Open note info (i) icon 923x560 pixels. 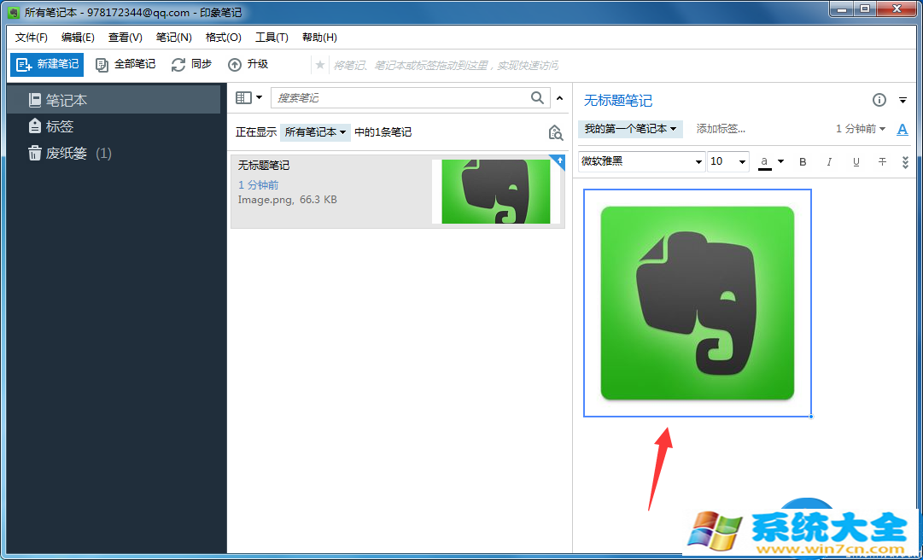point(879,101)
